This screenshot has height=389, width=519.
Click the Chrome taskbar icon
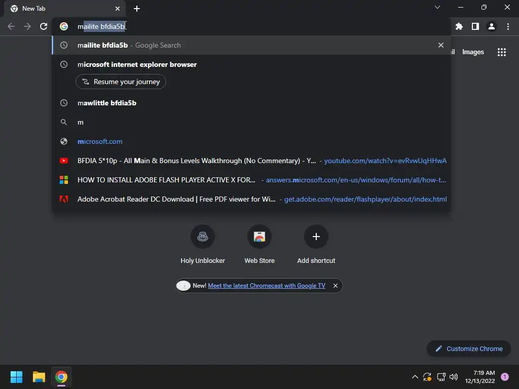coord(61,377)
